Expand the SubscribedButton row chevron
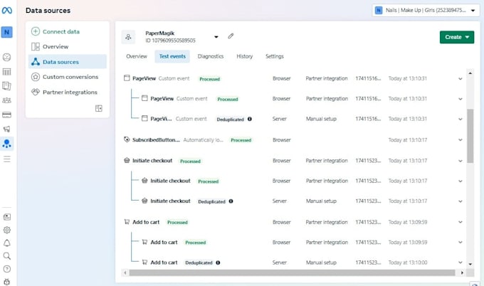 coord(461,140)
